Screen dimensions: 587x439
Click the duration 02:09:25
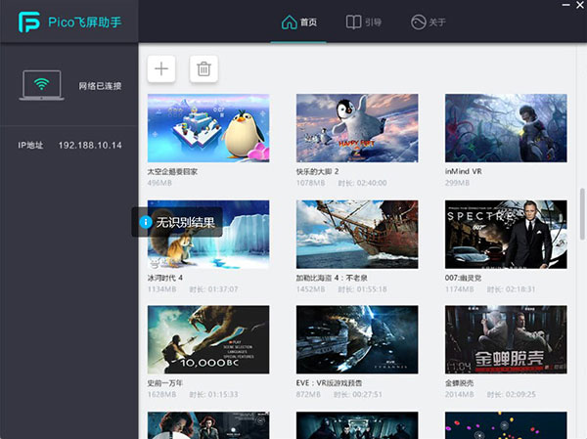coord(520,394)
